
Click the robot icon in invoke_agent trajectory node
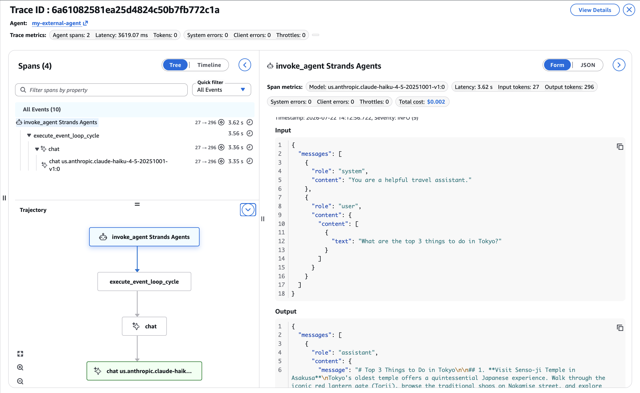click(103, 237)
